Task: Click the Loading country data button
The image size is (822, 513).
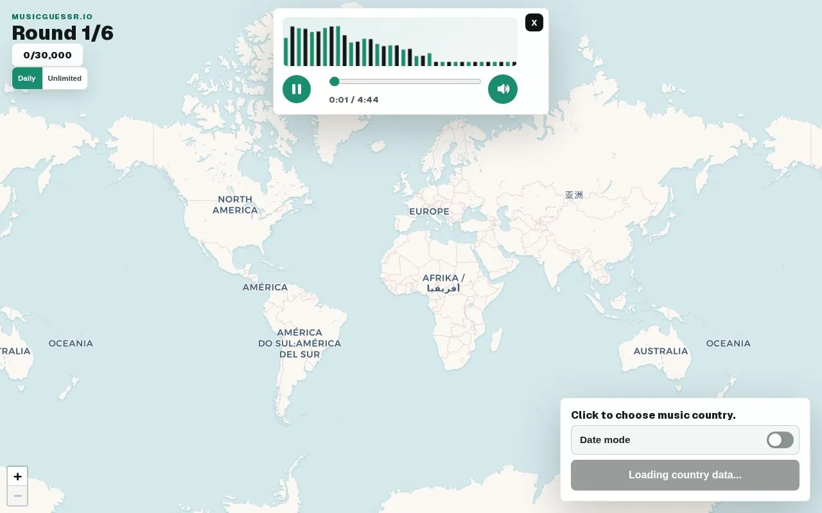Action: [x=685, y=475]
